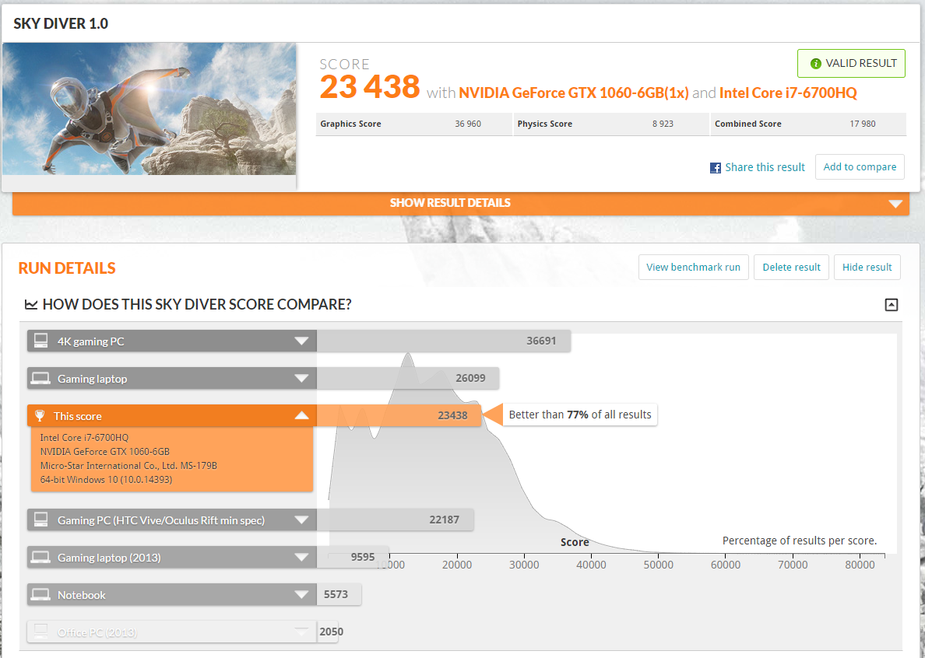The width and height of the screenshot is (925, 658).
Task: Click the SKY DIVER 1.0 title
Action: click(61, 23)
